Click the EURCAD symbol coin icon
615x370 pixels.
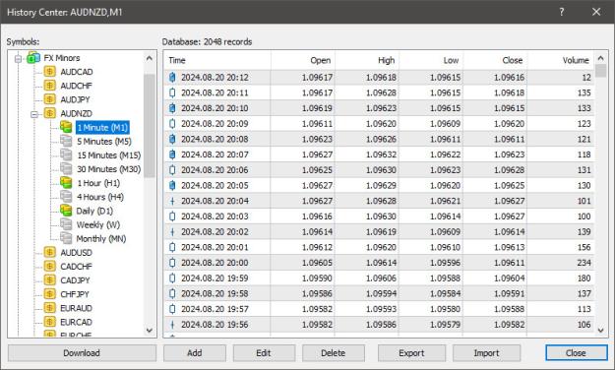50,322
